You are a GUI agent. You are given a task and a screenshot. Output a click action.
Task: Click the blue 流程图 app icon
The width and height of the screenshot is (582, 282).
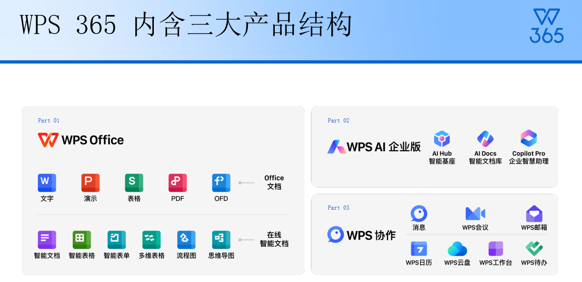click(x=186, y=240)
